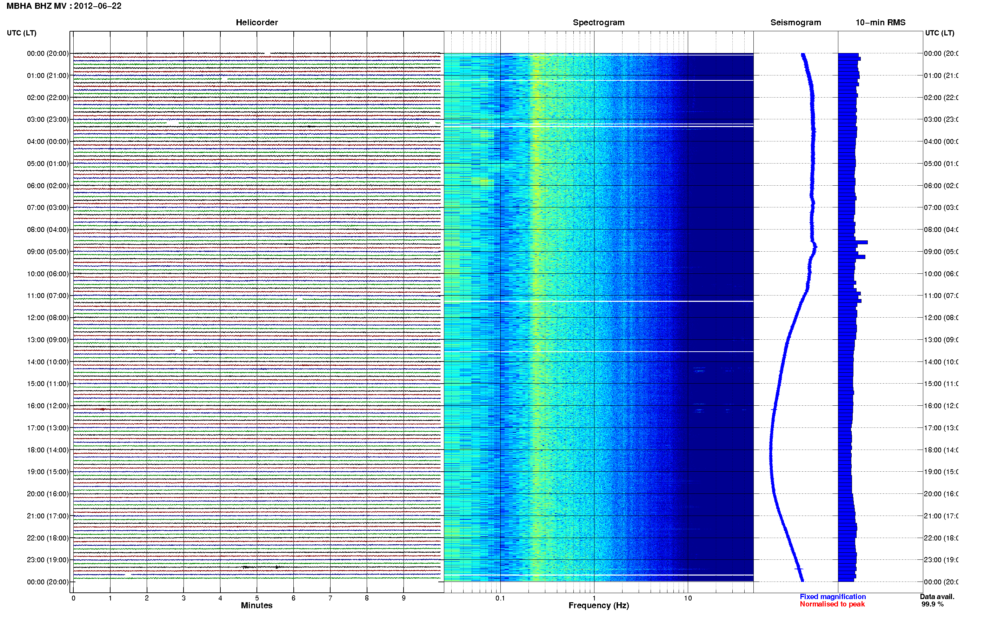Click the longest RMS bar just before 09:00
Viewport: 998px width, 624px height.
click(x=853, y=242)
